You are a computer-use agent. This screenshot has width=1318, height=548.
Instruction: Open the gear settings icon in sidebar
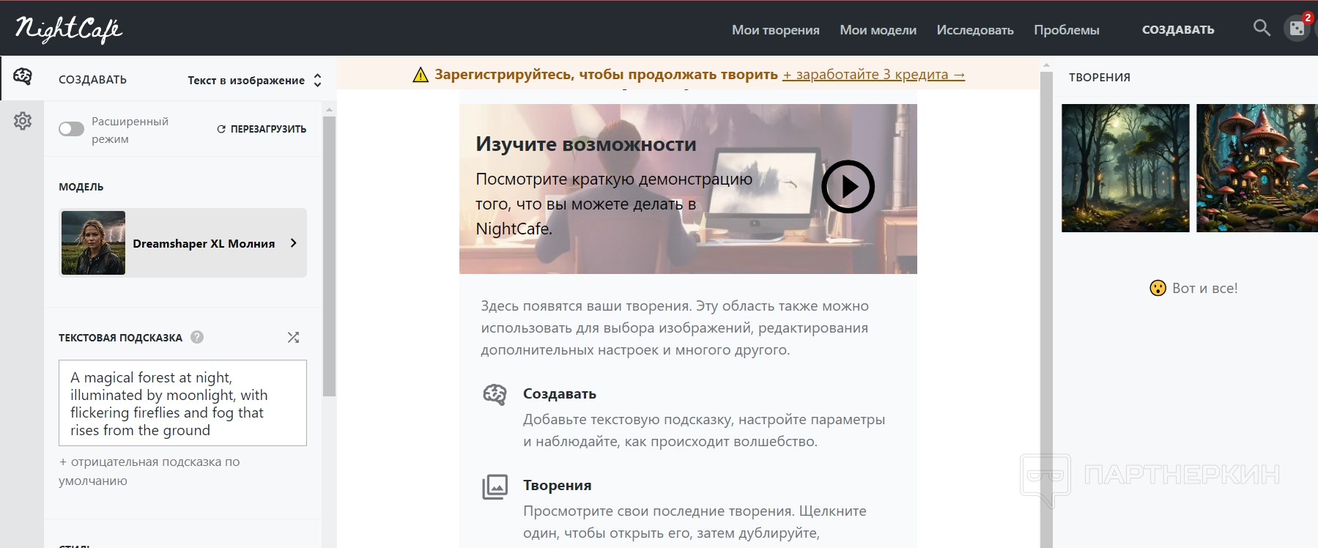(23, 121)
